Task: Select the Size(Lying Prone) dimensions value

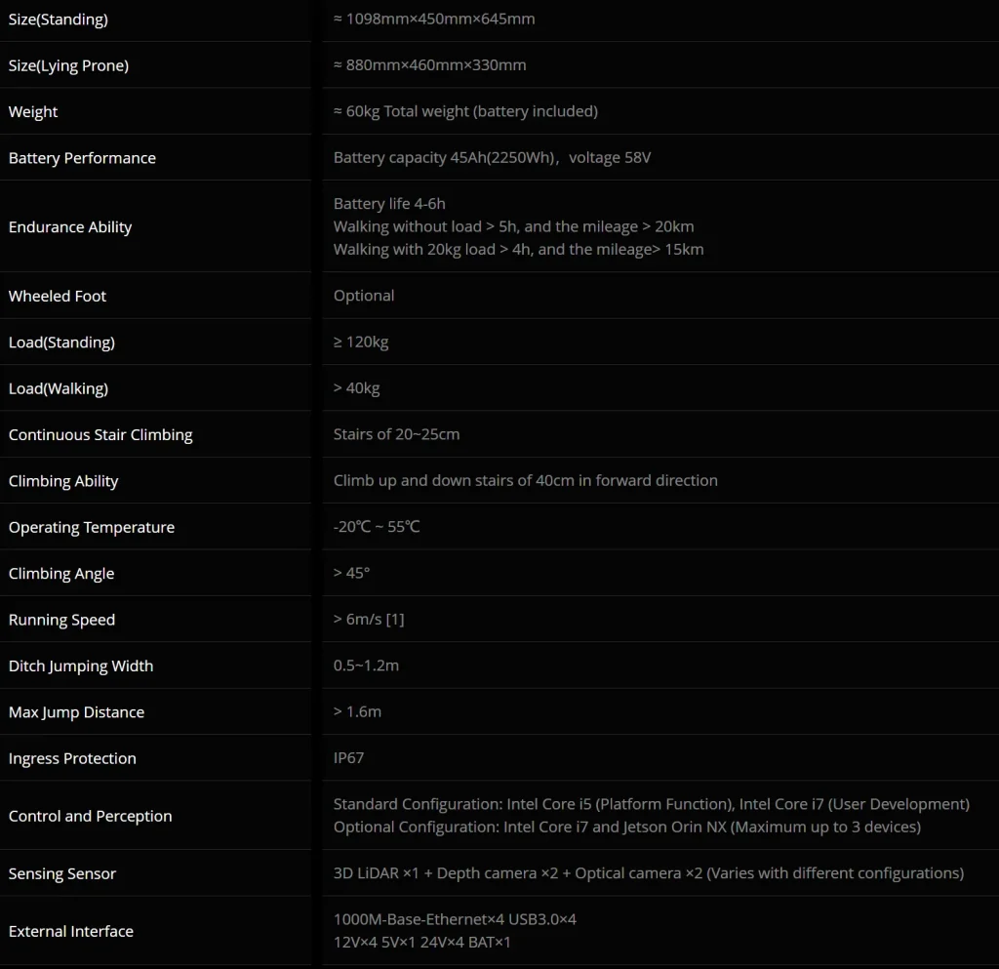Action: (x=429, y=65)
